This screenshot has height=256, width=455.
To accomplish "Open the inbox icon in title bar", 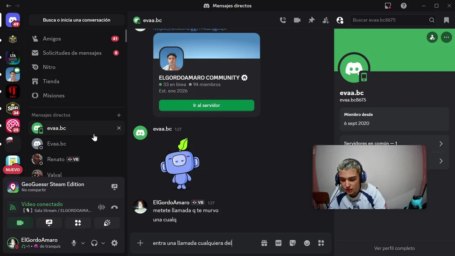I will (388, 6).
